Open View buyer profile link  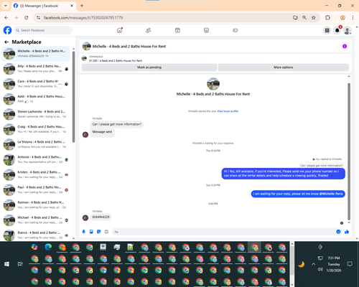tap(228, 111)
